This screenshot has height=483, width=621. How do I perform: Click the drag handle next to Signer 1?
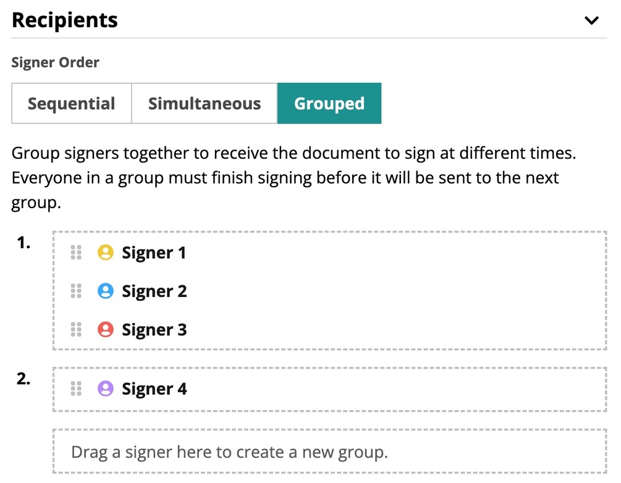pos(77,252)
